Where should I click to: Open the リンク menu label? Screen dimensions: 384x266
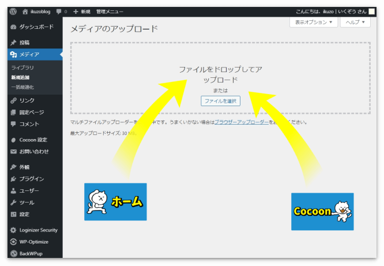(27, 100)
